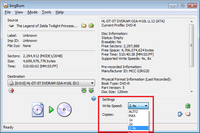Expand the Destination drive dropdown

(x=92, y=83)
